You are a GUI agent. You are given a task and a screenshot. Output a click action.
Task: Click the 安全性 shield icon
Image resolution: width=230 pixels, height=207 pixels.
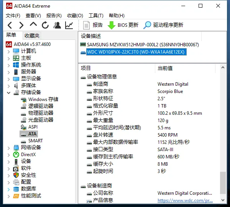tap(16, 175)
